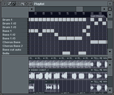Click the horizontal scrollbar thumb
The height and width of the screenshot is (95, 114).
pyautogui.click(x=79, y=9)
